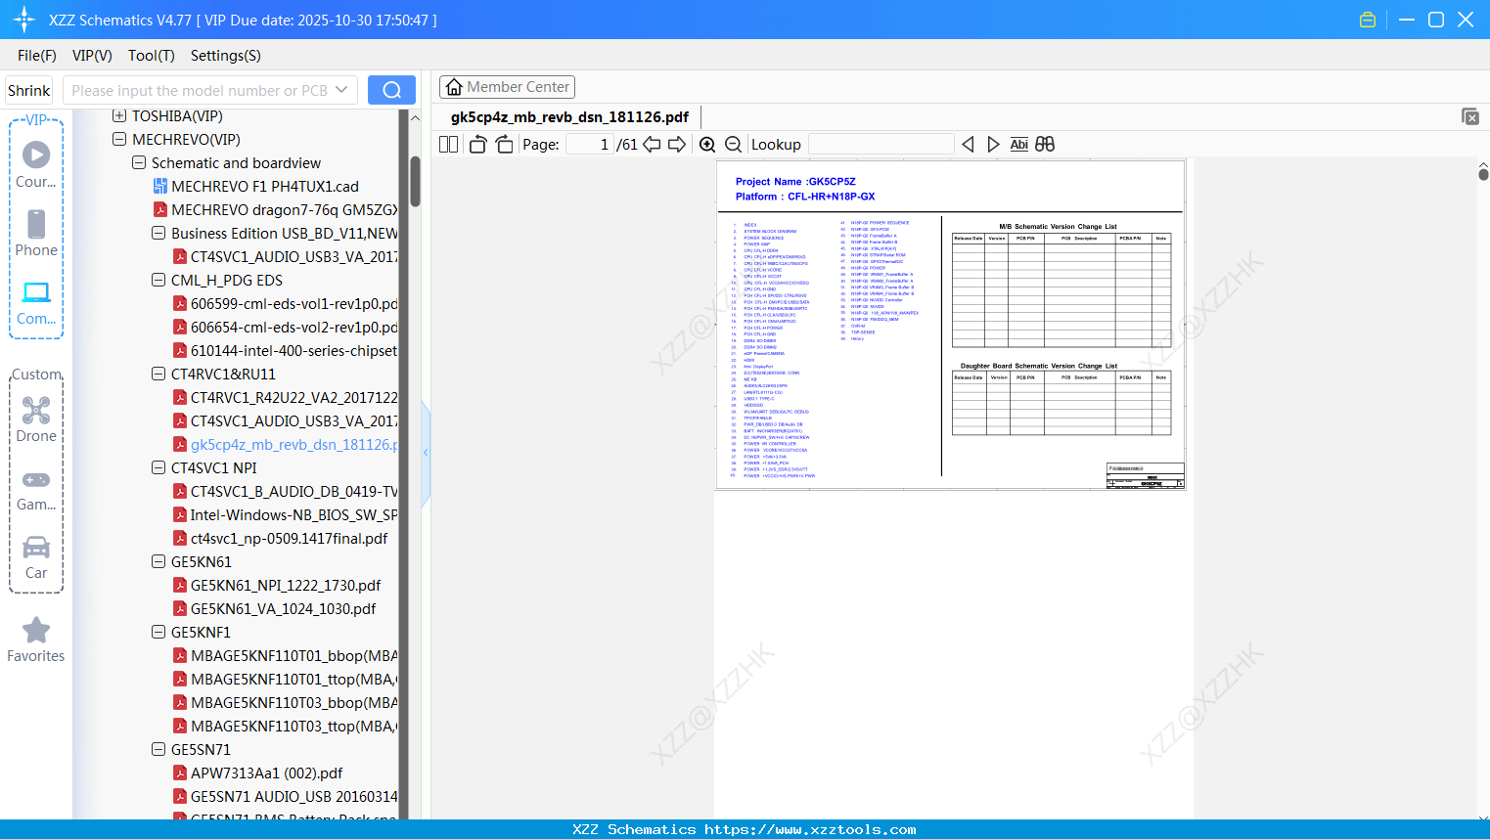The height and width of the screenshot is (839, 1490).
Task: Zoom out of the PDF
Action: click(x=733, y=144)
